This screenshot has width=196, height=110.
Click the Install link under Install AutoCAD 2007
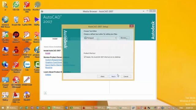pyautogui.click(x=48, y=53)
